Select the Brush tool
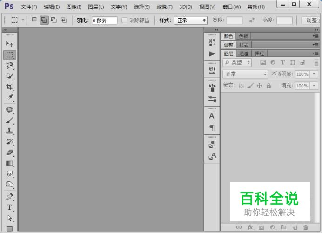322x233 pixels. click(x=9, y=120)
